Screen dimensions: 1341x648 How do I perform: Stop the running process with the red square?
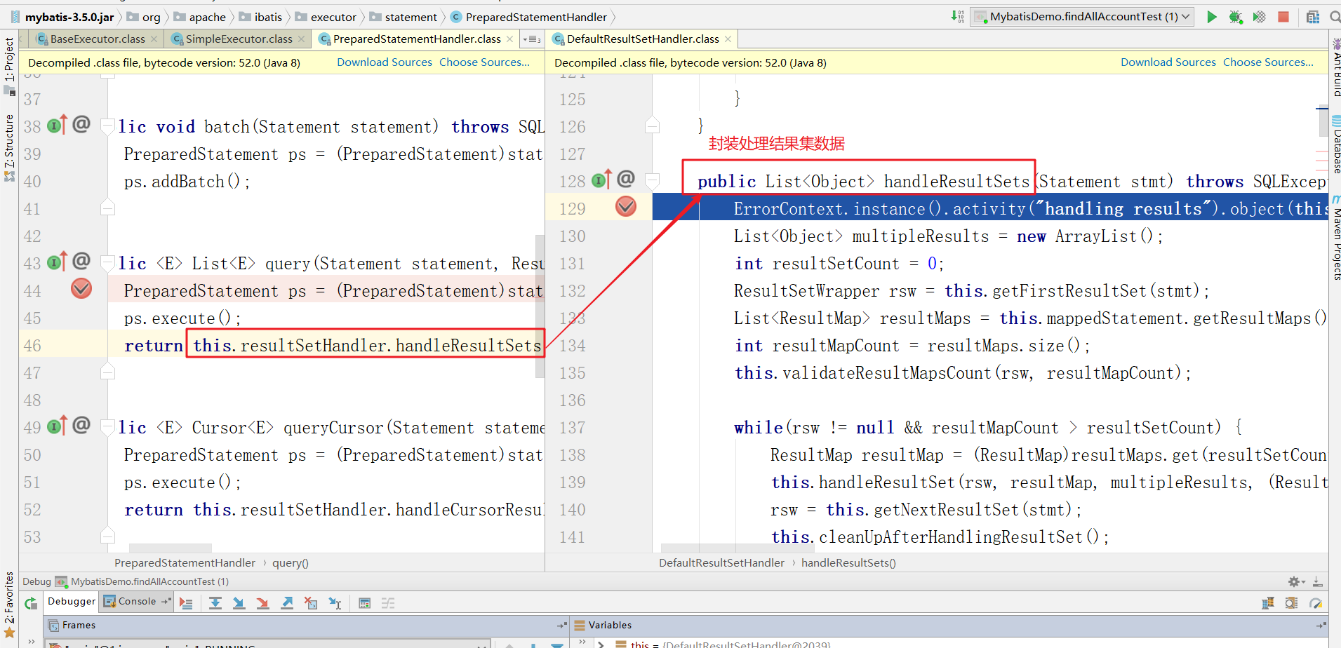1283,17
